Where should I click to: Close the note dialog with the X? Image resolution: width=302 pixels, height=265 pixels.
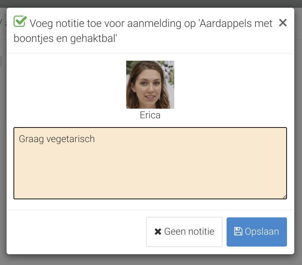coord(283,23)
